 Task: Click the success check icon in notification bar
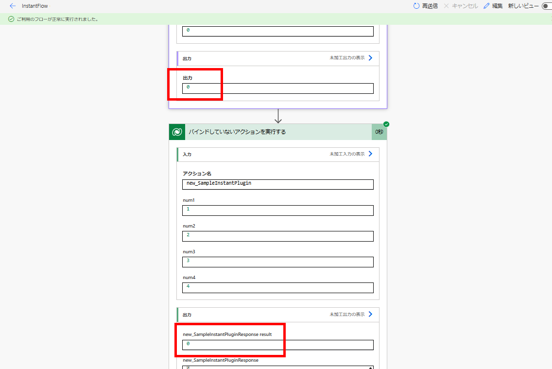(11, 19)
